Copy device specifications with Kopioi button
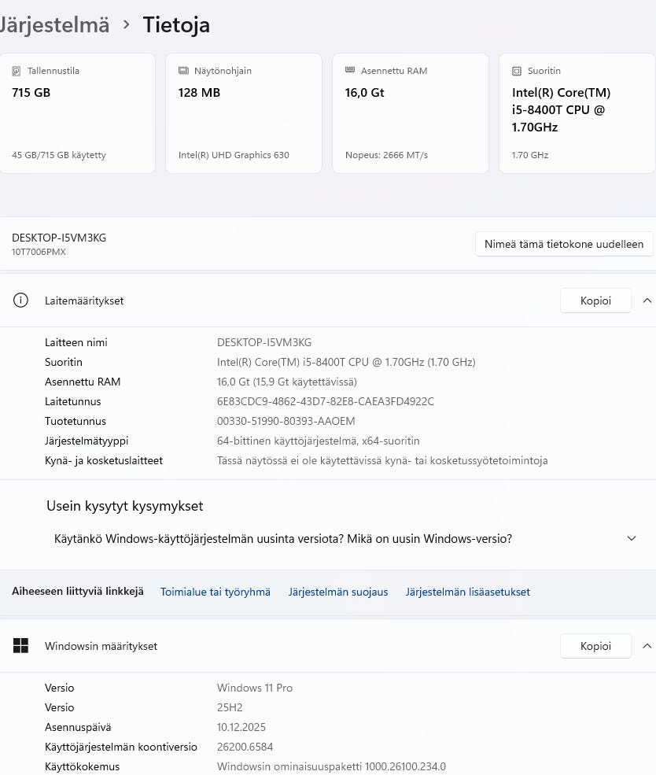 [595, 301]
